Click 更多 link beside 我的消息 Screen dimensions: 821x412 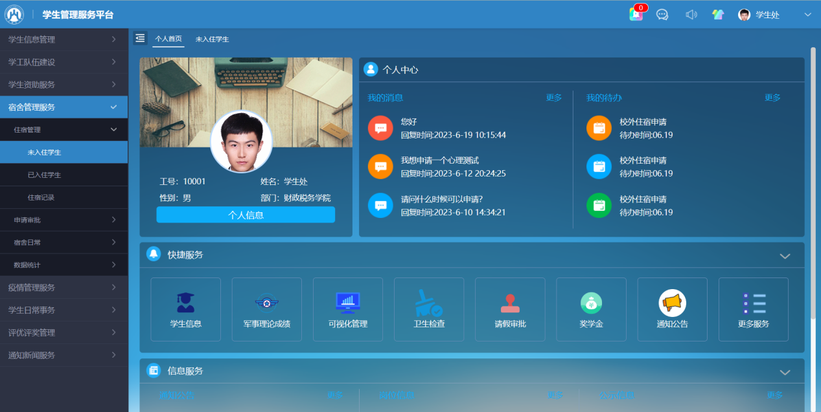coord(553,98)
